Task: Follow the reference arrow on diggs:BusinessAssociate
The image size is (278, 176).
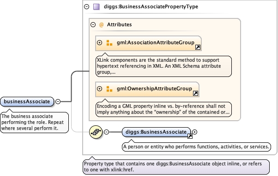Action: pyautogui.click(x=190, y=136)
